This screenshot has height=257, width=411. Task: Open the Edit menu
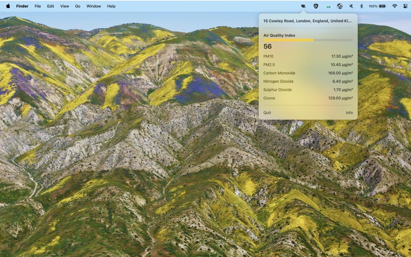[x=51, y=6]
